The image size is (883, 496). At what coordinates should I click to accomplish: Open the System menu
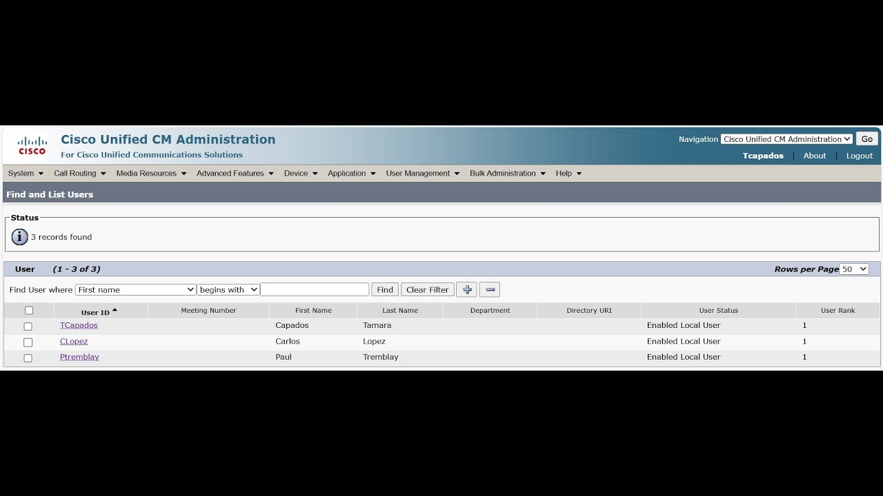pyautogui.click(x=26, y=174)
